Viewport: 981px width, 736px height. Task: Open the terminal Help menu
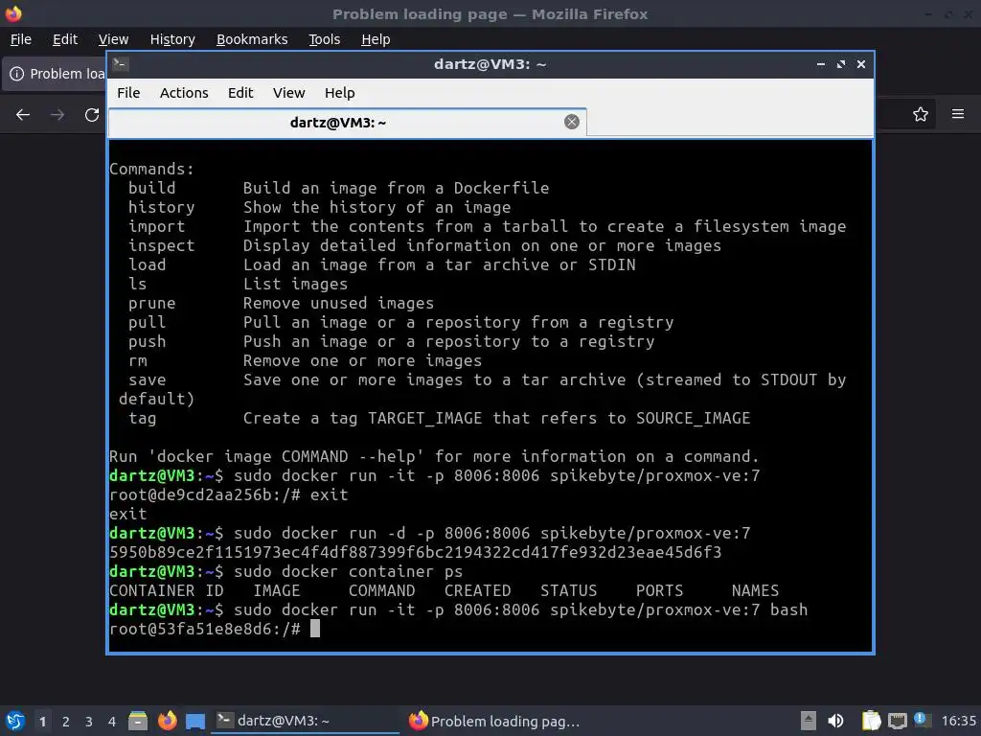(340, 93)
